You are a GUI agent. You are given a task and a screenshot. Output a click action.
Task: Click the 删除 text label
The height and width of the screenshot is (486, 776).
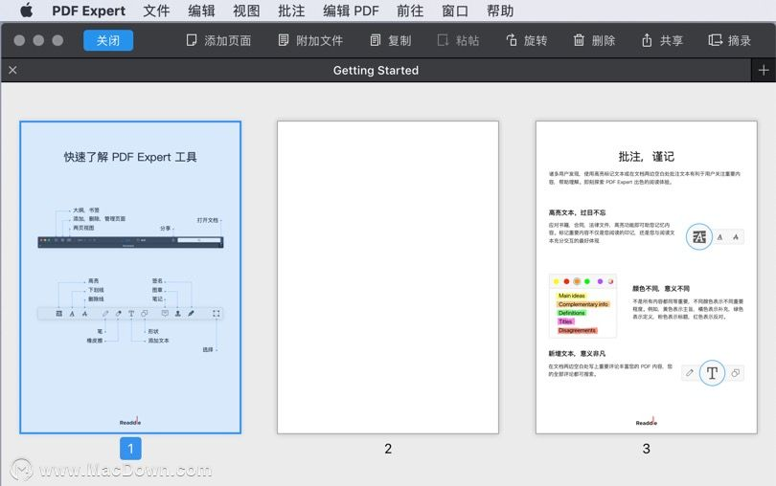[x=604, y=41]
